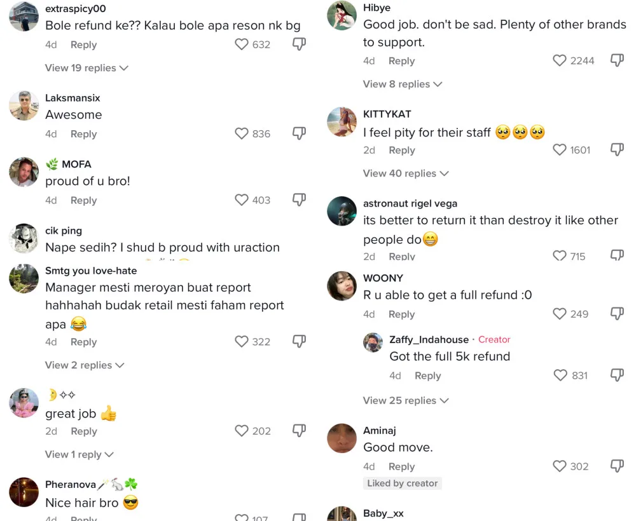The height and width of the screenshot is (521, 636).
Task: Toggle like on Smtg you love-hate comment
Action: [x=242, y=342]
